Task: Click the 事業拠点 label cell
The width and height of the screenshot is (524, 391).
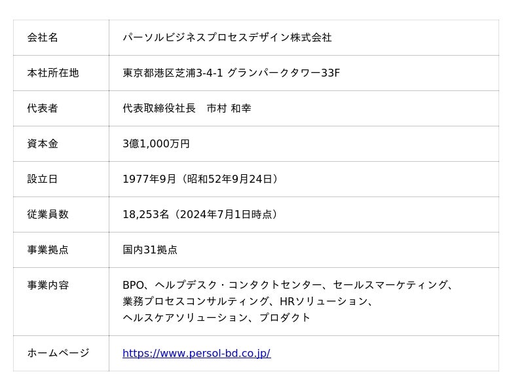Action: tap(61, 250)
